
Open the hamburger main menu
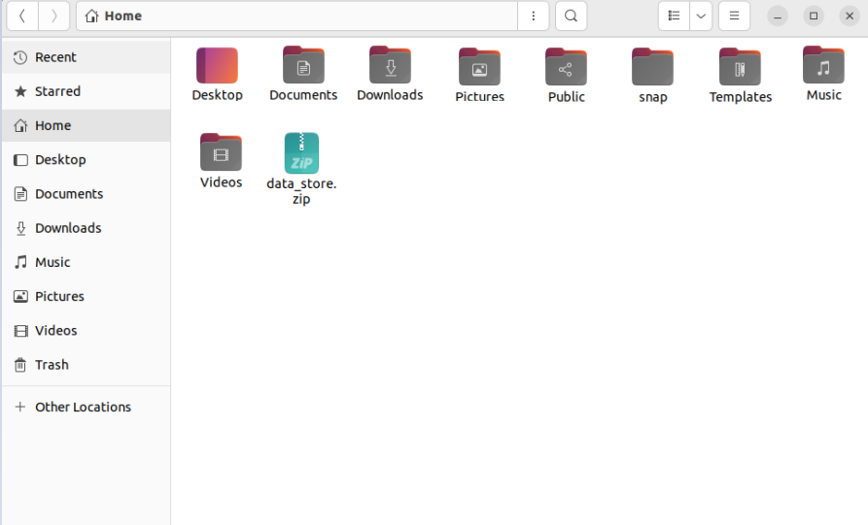pyautogui.click(x=734, y=16)
